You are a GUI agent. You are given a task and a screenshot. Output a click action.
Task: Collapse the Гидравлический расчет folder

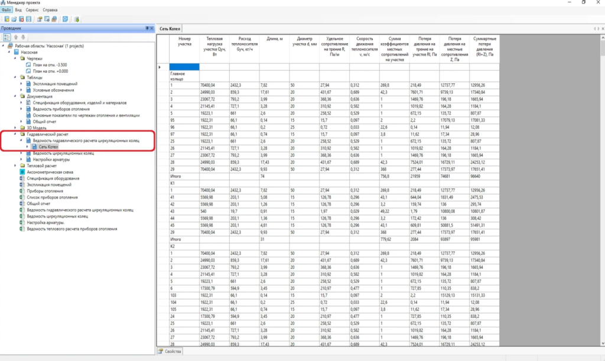click(x=15, y=134)
